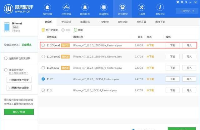Click the T-shirt skin icon in title bar
This screenshot has width=200, height=130.
point(178,2)
